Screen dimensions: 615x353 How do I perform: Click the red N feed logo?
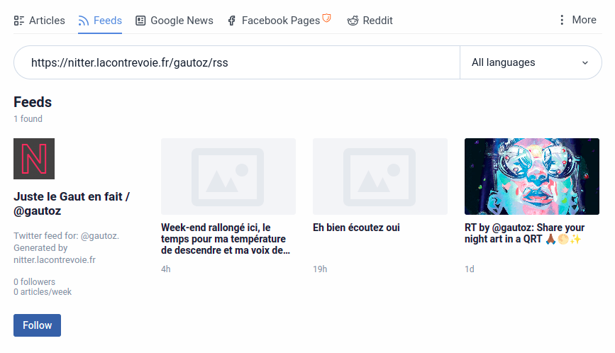pyautogui.click(x=34, y=159)
